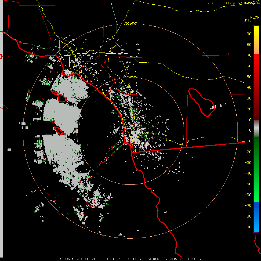This screenshot has height=261, width=261.
Task: Click the "-80" color scale label
Action: [248, 216]
